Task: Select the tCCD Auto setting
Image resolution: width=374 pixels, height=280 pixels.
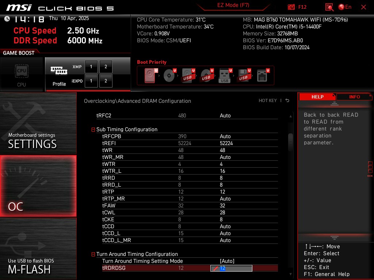Action: (225, 226)
